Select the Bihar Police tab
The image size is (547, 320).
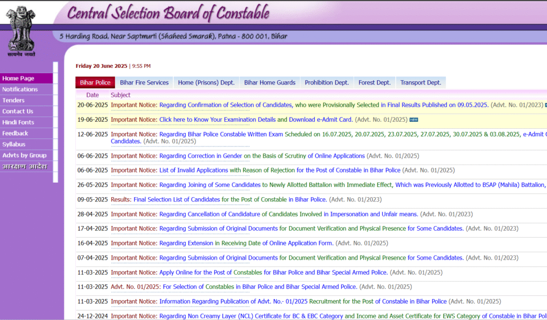pos(95,83)
